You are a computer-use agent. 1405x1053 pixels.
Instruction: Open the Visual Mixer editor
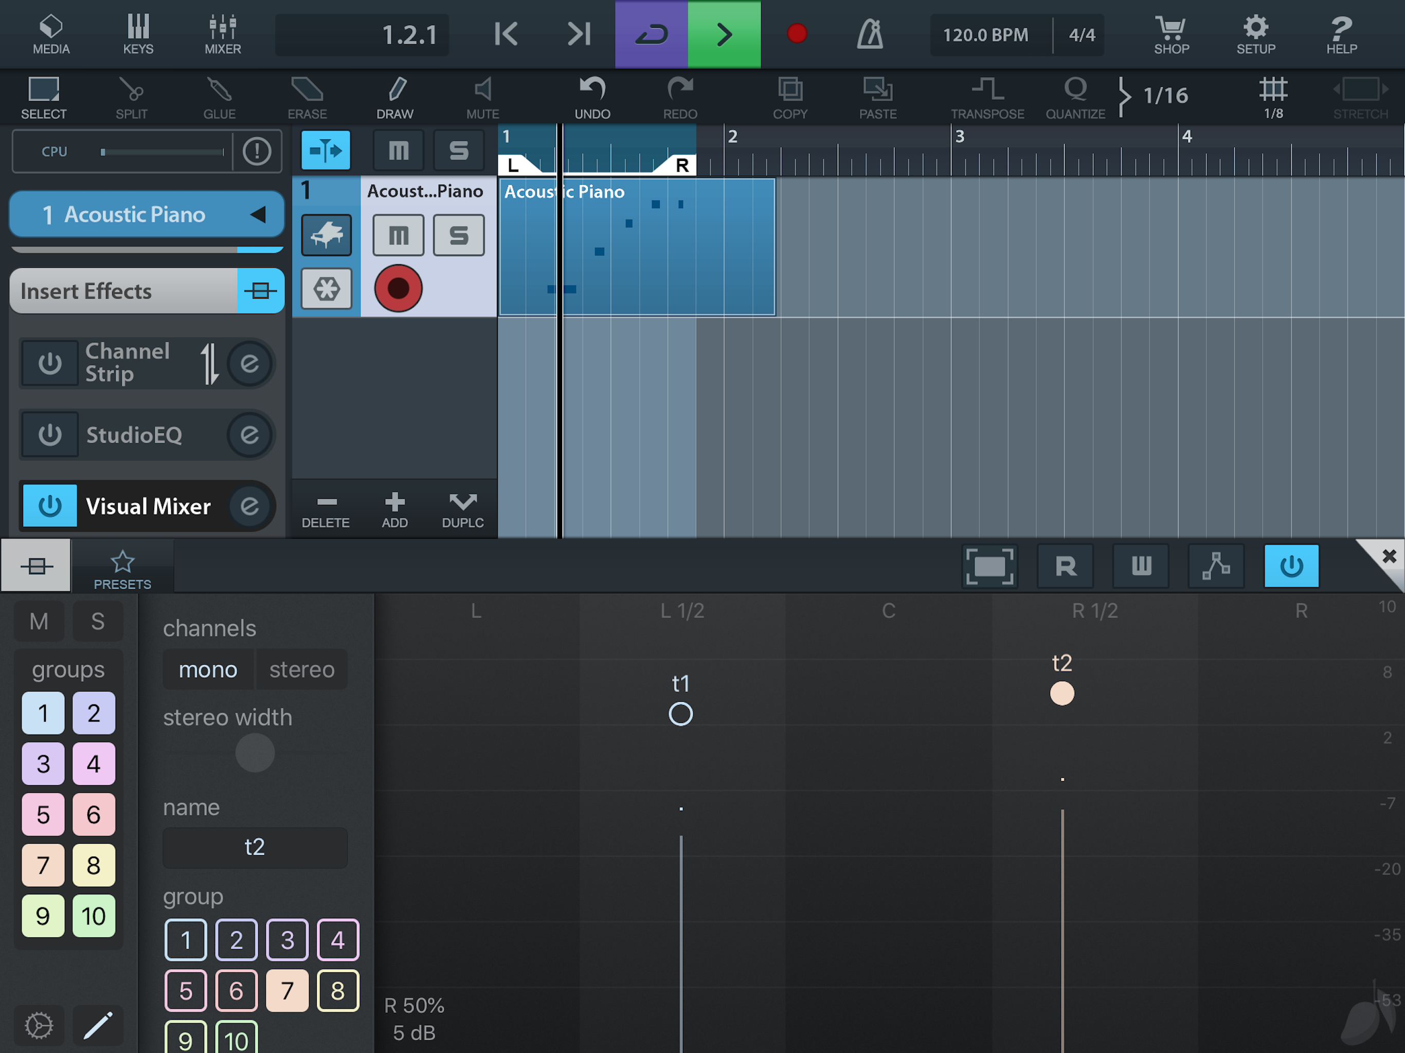coord(249,505)
